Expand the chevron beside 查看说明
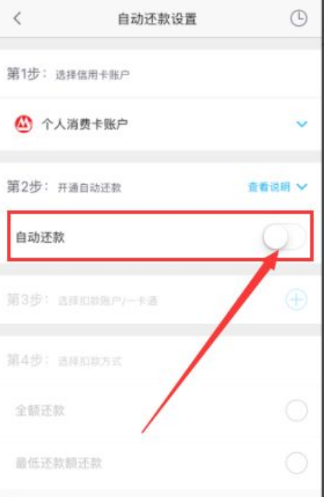 pos(302,186)
